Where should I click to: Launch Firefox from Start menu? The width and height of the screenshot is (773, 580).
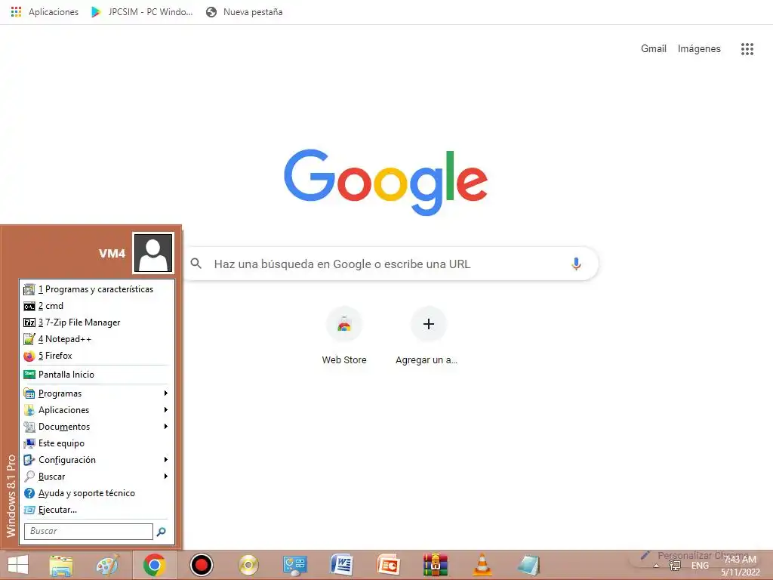click(97, 356)
